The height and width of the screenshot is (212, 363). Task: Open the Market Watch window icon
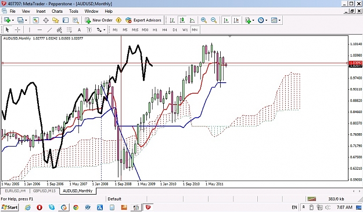(35, 20)
